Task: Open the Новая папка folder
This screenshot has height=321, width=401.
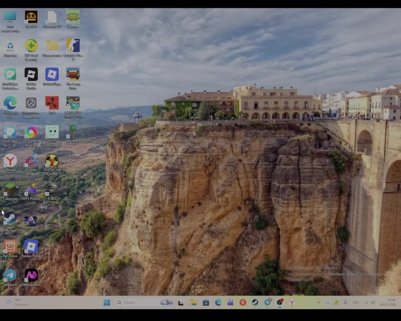Action: 52,48
